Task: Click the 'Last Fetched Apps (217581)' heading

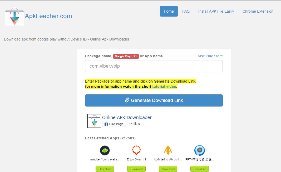Action: tap(110, 138)
